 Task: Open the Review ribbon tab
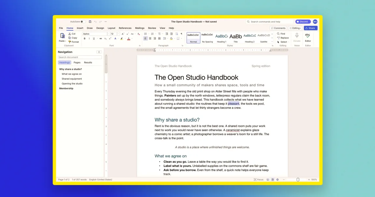[x=152, y=28]
